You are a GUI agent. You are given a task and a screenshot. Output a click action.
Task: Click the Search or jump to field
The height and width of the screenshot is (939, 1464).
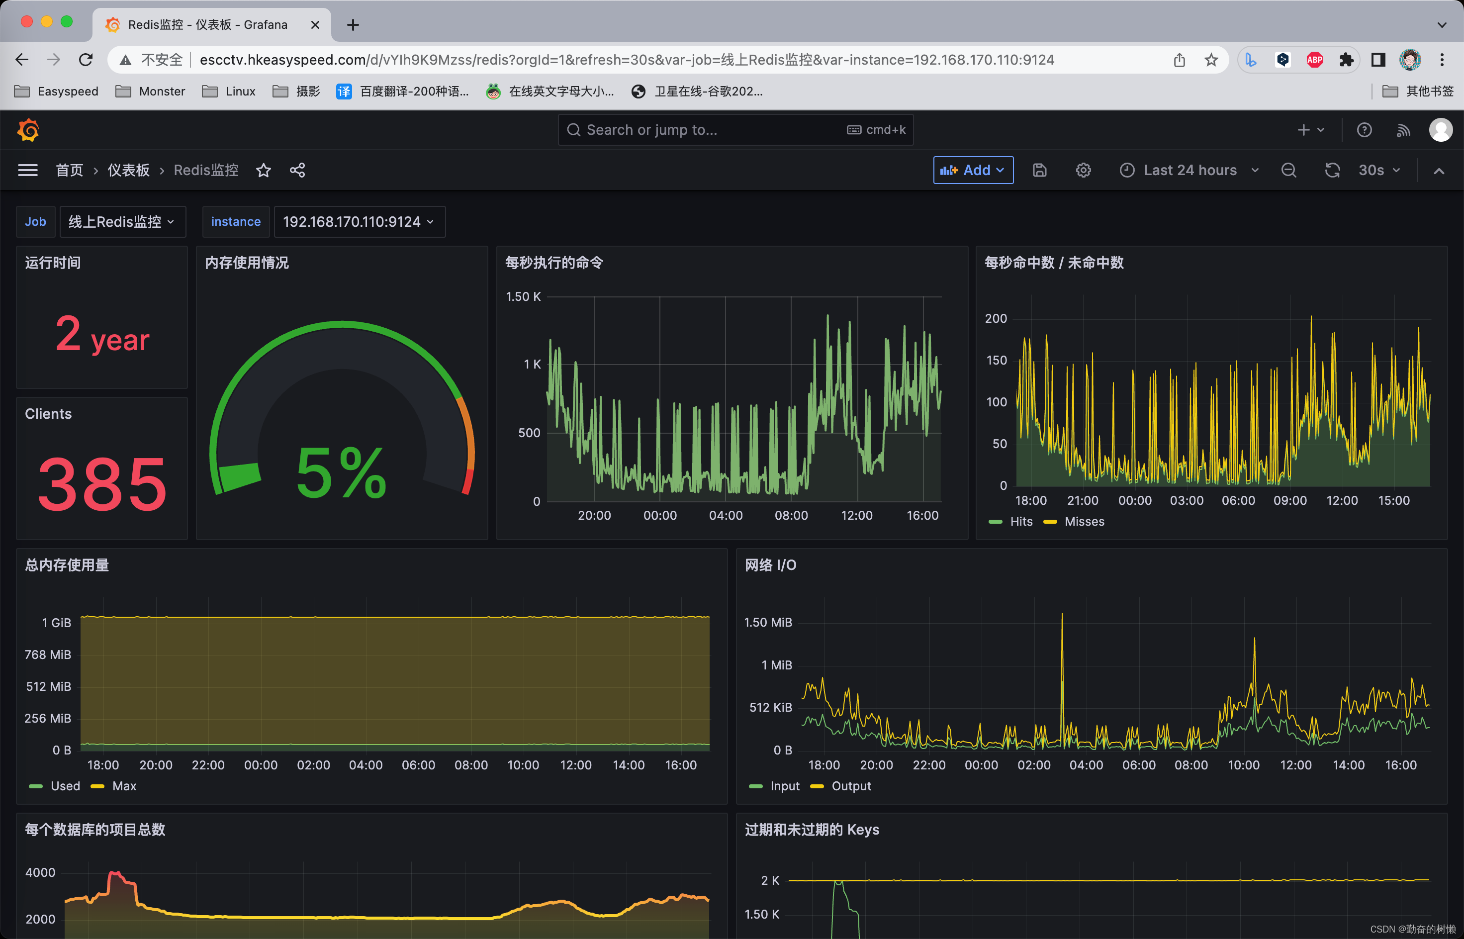coord(735,130)
